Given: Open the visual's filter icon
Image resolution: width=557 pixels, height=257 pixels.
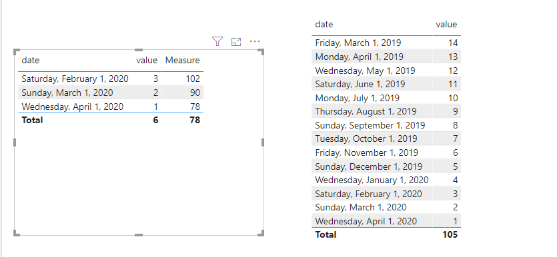Looking at the screenshot, I should [x=217, y=41].
